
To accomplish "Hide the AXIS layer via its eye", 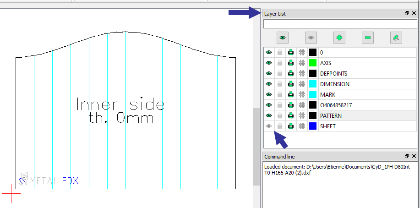I will [269, 63].
